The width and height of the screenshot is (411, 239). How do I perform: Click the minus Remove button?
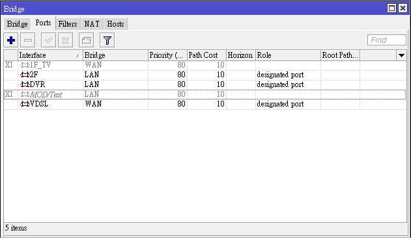point(28,40)
